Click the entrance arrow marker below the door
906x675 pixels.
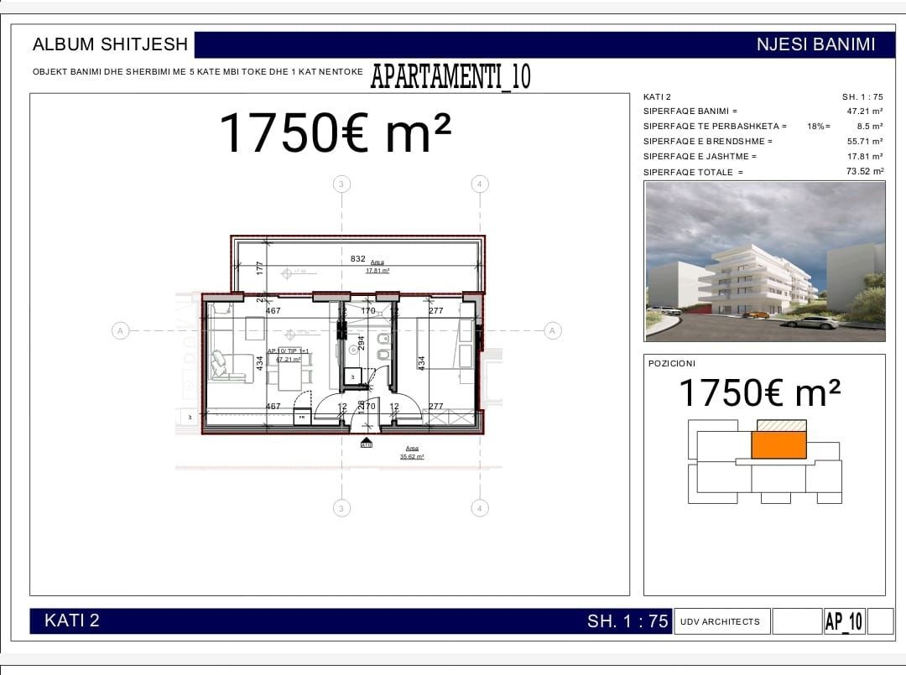pos(366,443)
